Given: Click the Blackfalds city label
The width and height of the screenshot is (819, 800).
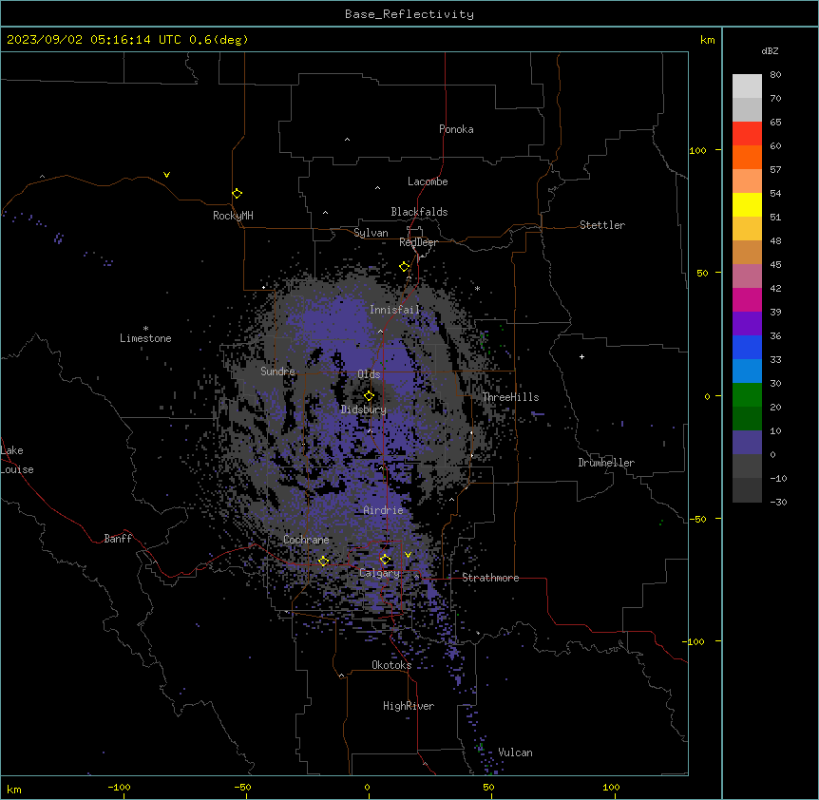Looking at the screenshot, I should click(x=419, y=212).
